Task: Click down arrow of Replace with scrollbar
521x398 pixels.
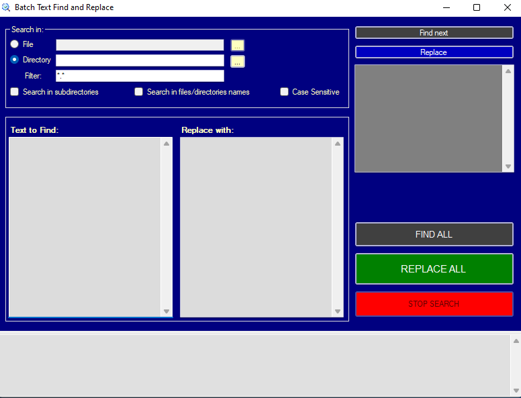Action: (x=338, y=311)
